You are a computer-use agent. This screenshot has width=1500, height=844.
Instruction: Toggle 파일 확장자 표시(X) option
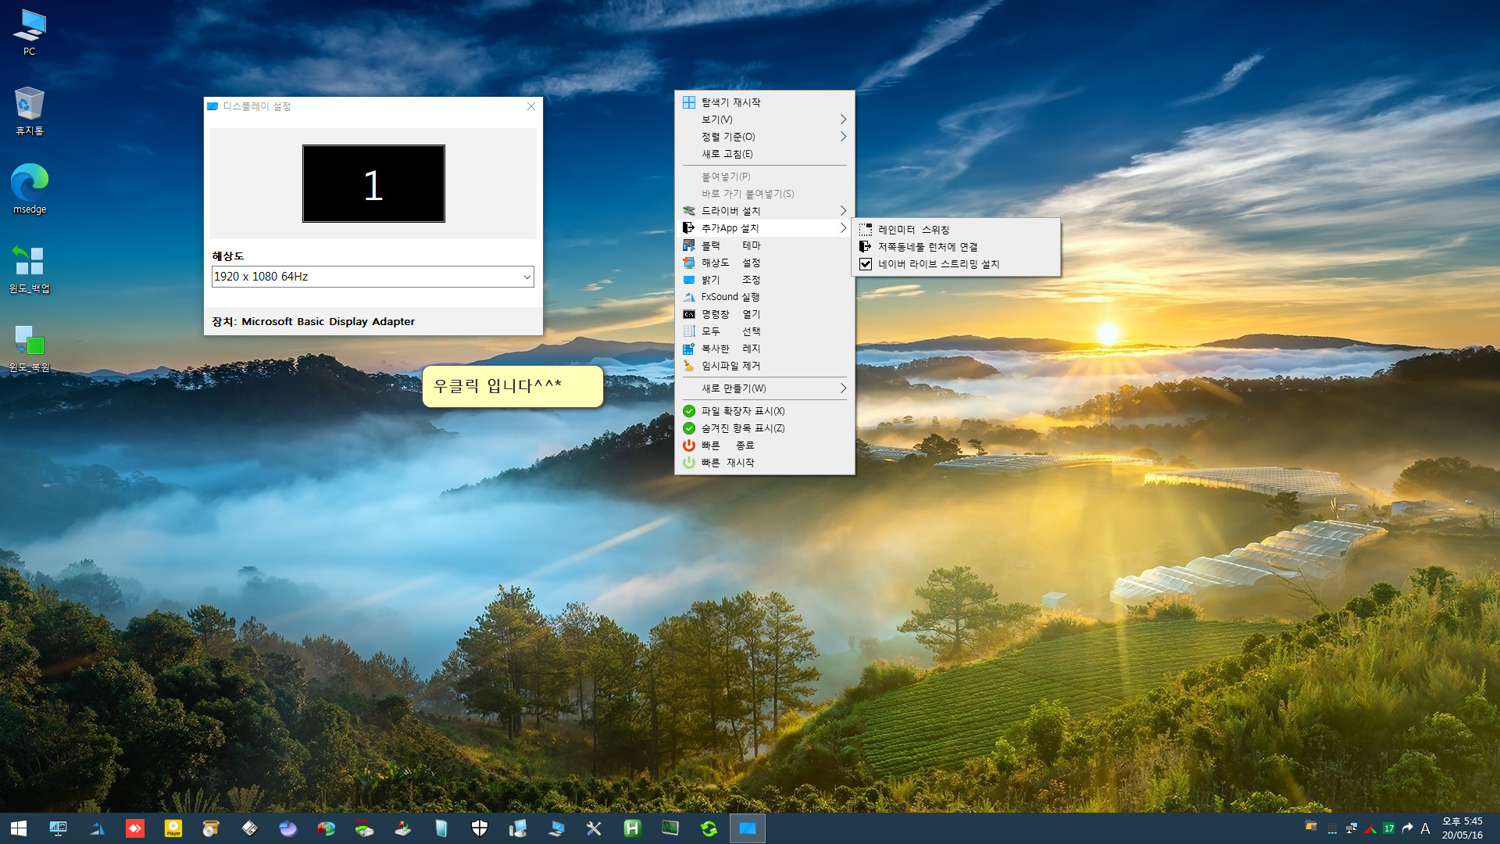(x=765, y=411)
